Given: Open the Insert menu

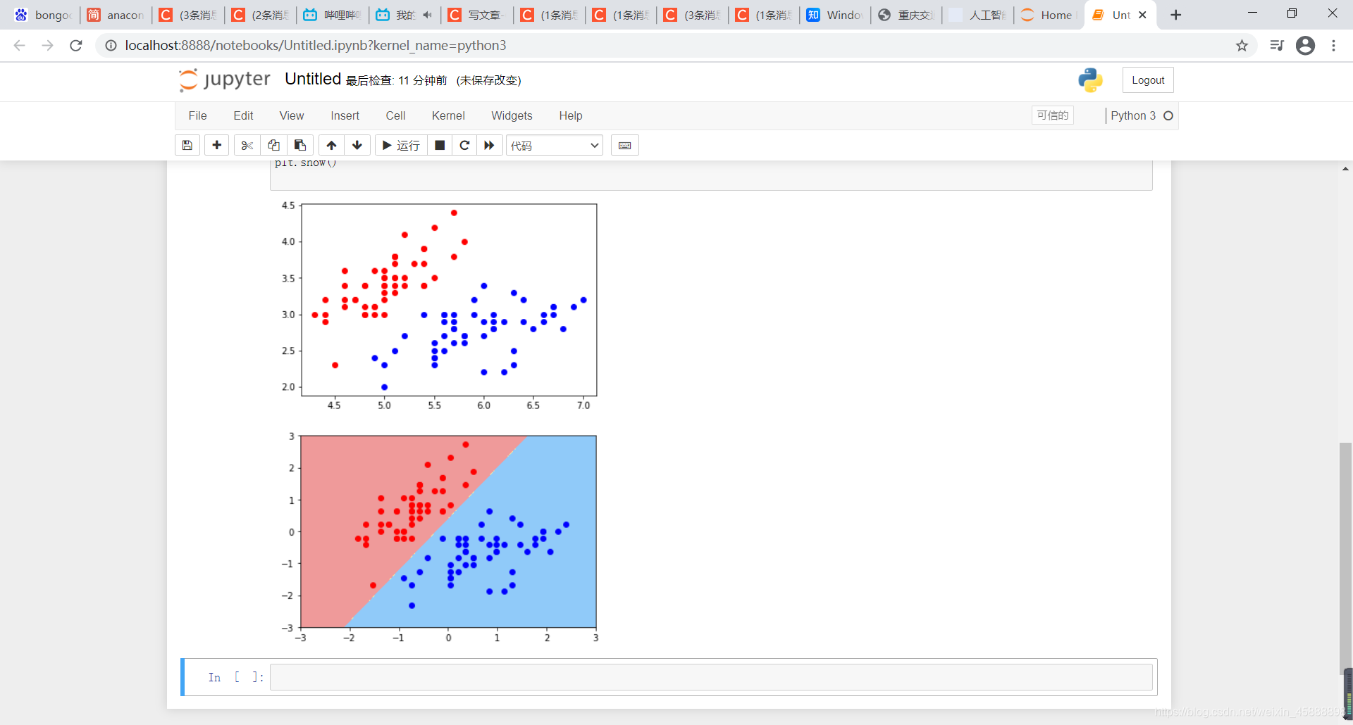Looking at the screenshot, I should coord(345,115).
